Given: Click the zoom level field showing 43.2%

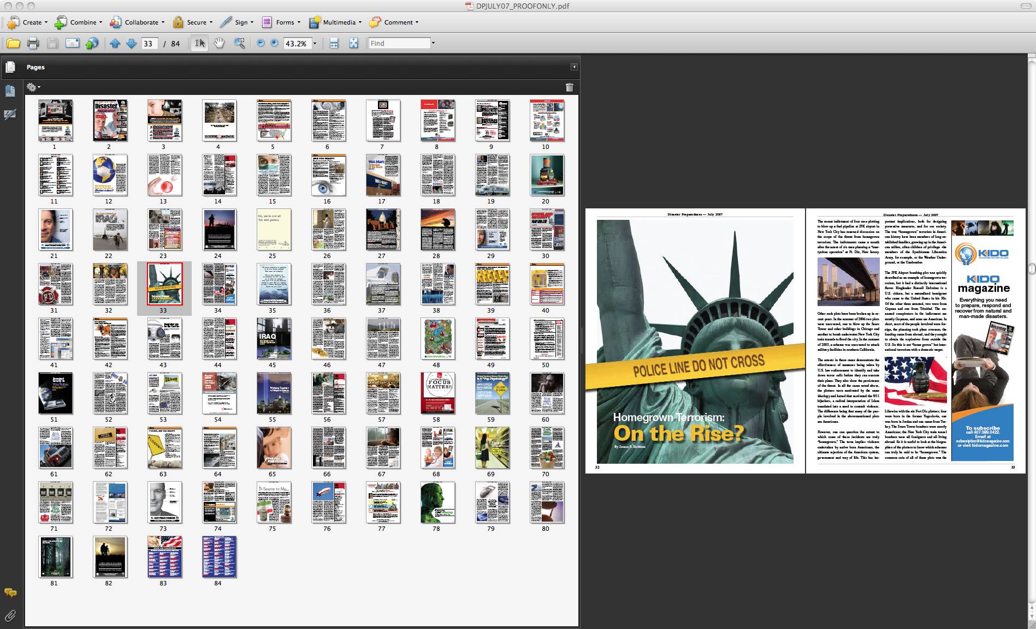Looking at the screenshot, I should (297, 44).
